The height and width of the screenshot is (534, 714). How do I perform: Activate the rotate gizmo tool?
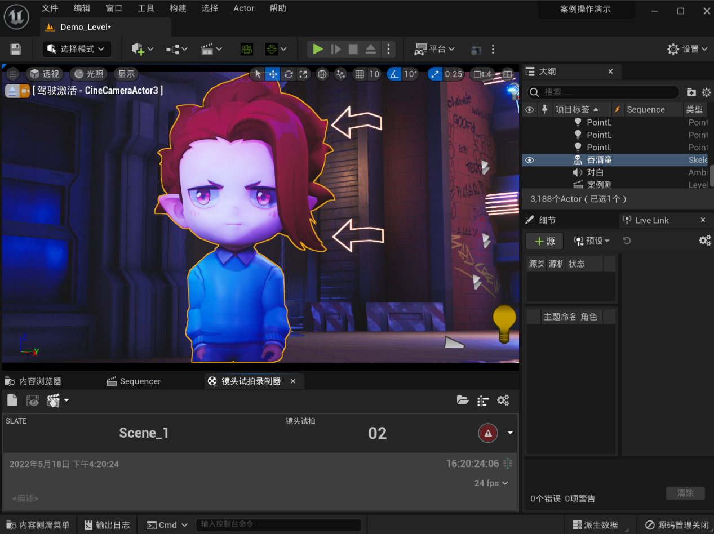pos(289,74)
